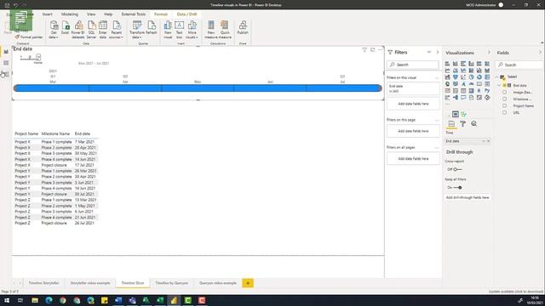The height and width of the screenshot is (306, 545).
Task: Open Recent sources dropdown
Action: (116, 30)
